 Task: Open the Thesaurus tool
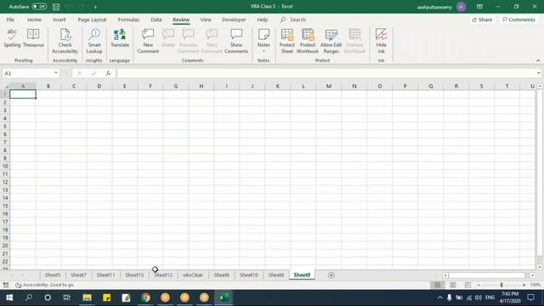tap(33, 38)
